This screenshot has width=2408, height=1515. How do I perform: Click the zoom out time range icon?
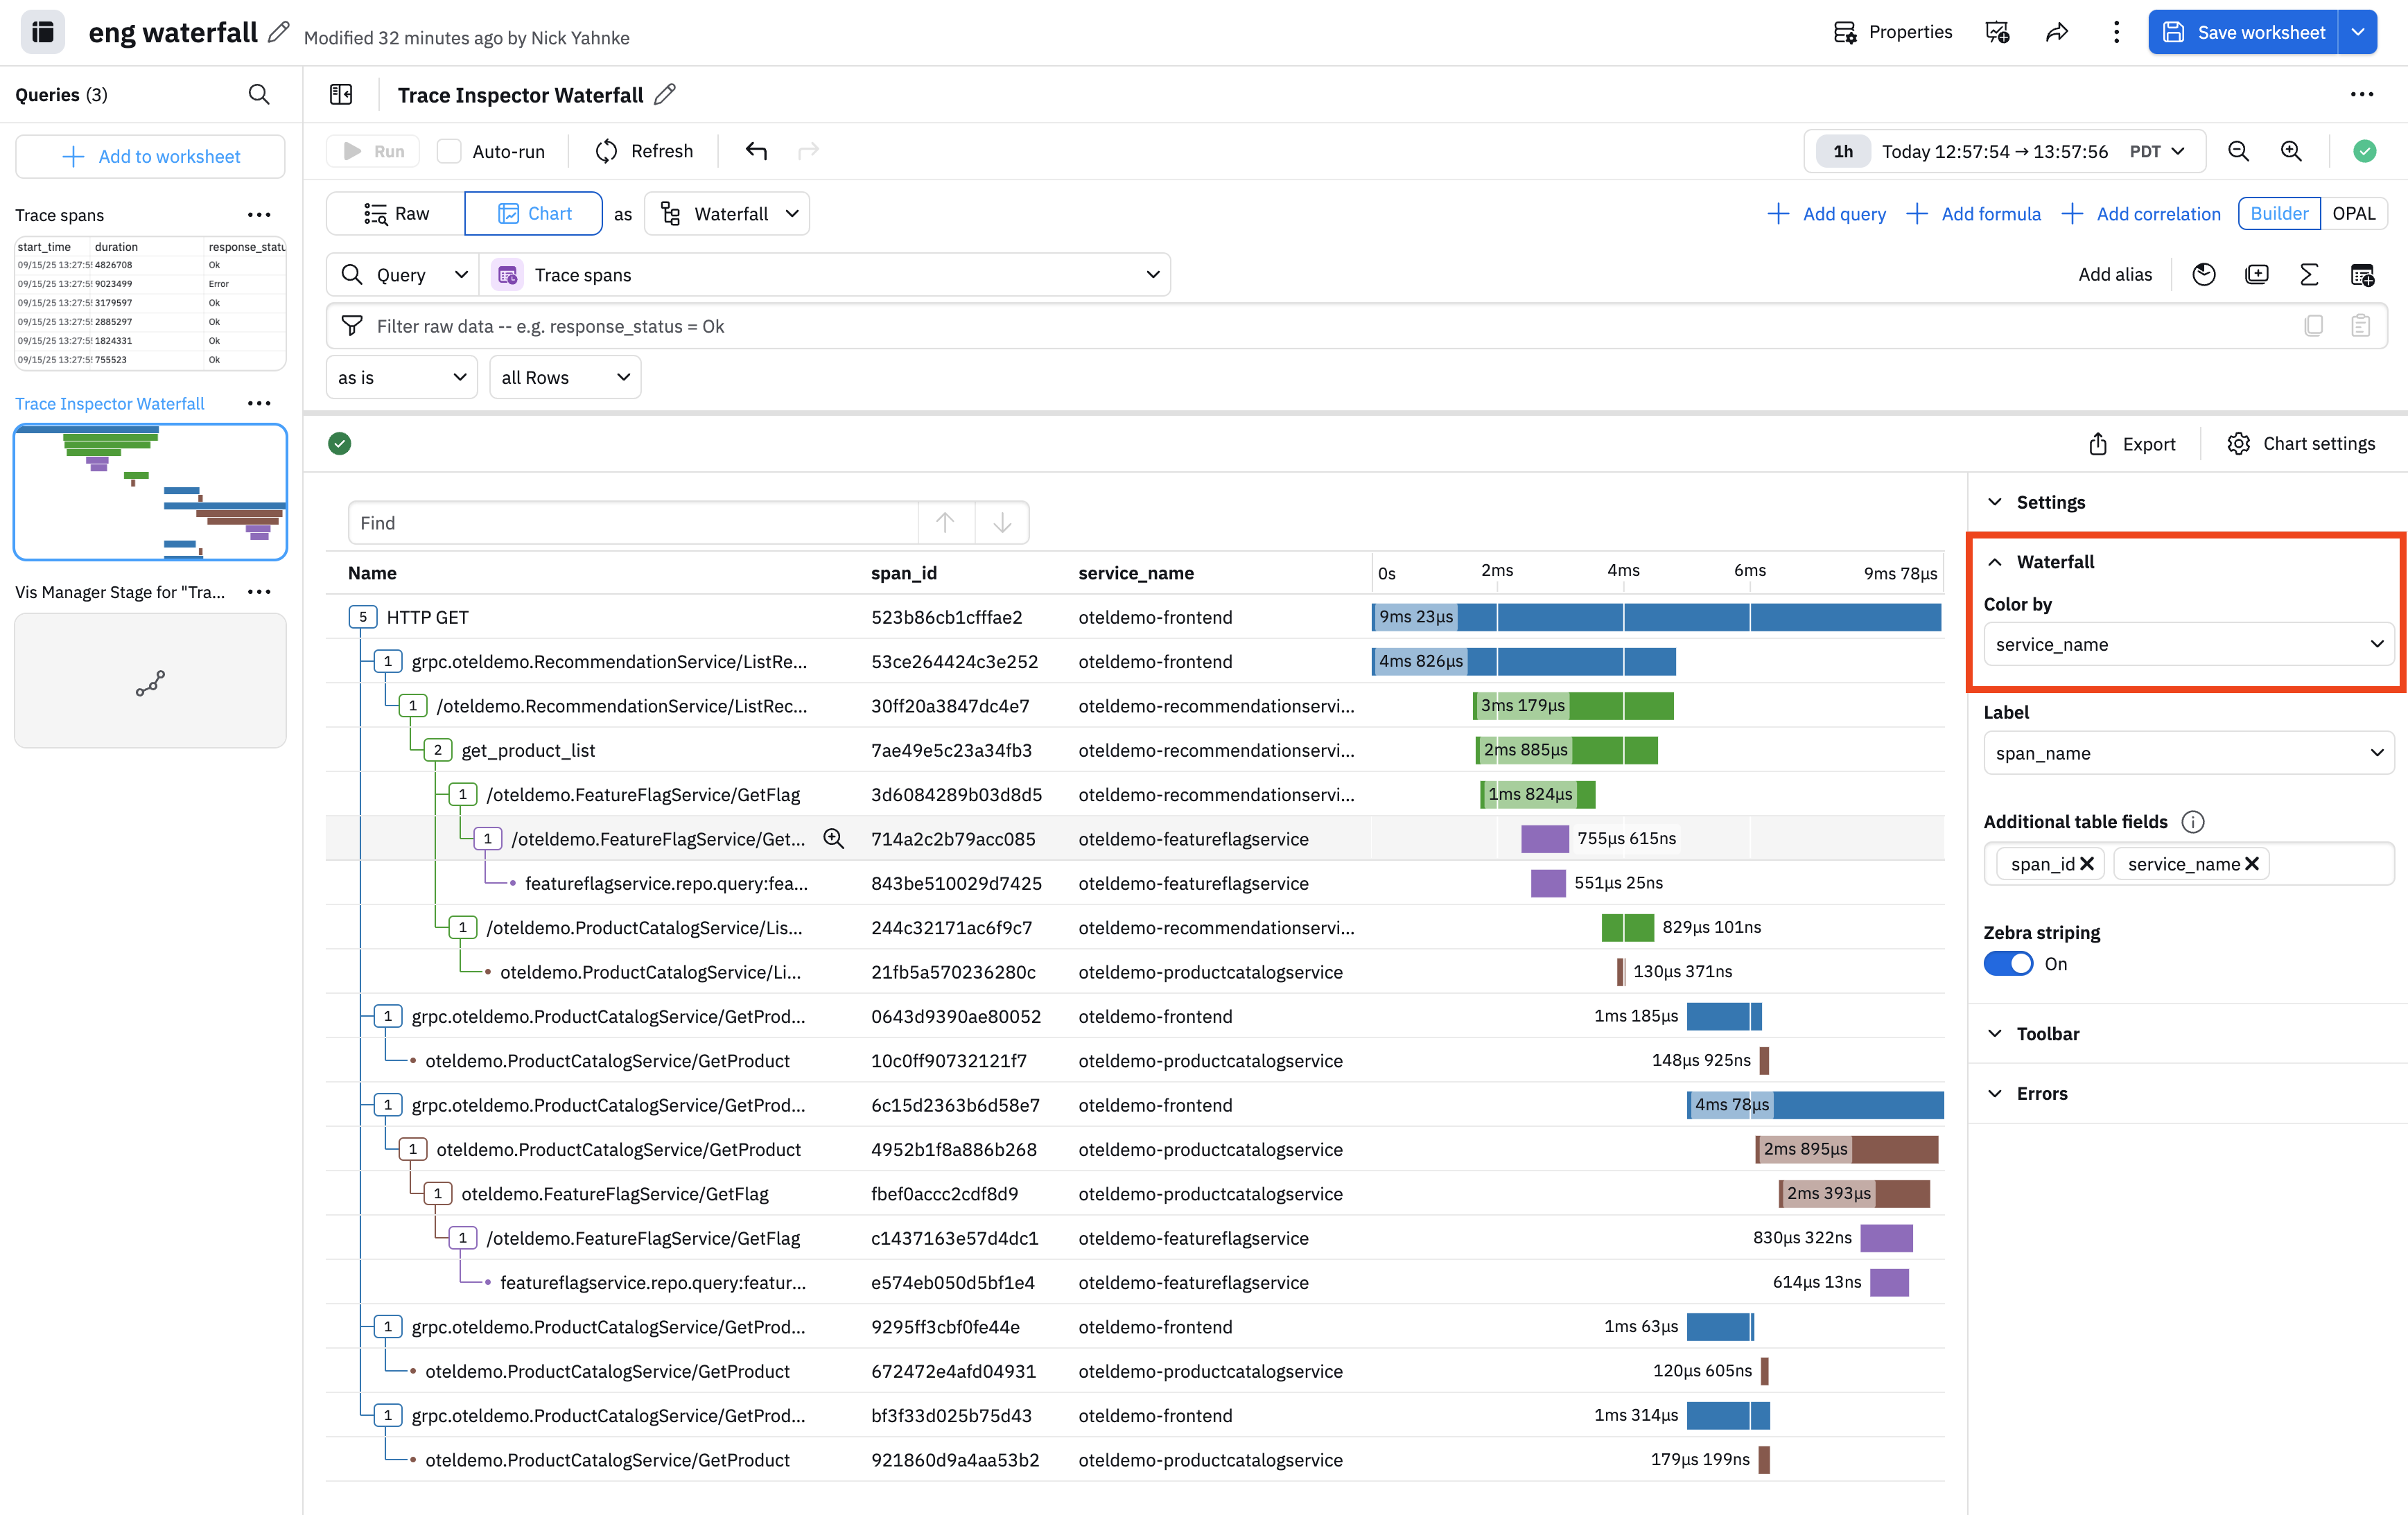pyautogui.click(x=2239, y=151)
